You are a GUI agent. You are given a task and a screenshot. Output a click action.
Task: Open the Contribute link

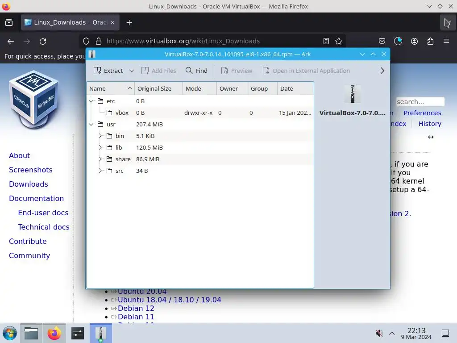pos(28,241)
